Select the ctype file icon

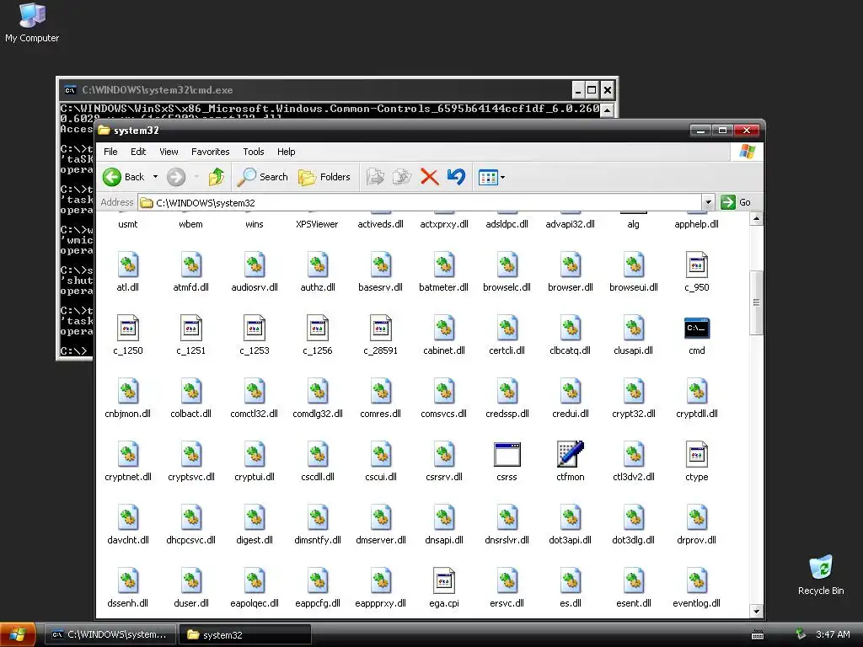click(697, 454)
